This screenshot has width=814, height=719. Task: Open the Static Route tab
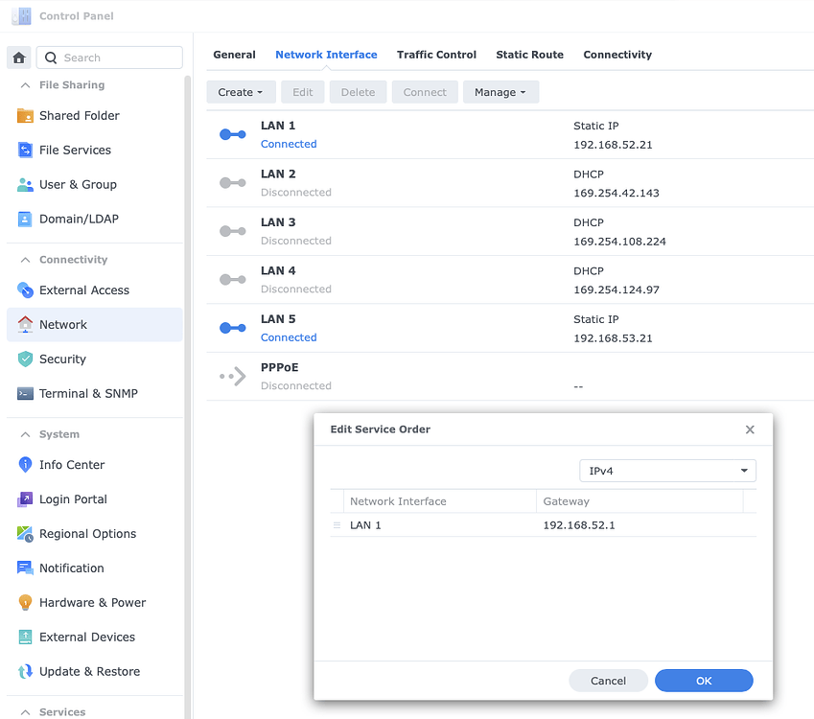click(x=529, y=55)
